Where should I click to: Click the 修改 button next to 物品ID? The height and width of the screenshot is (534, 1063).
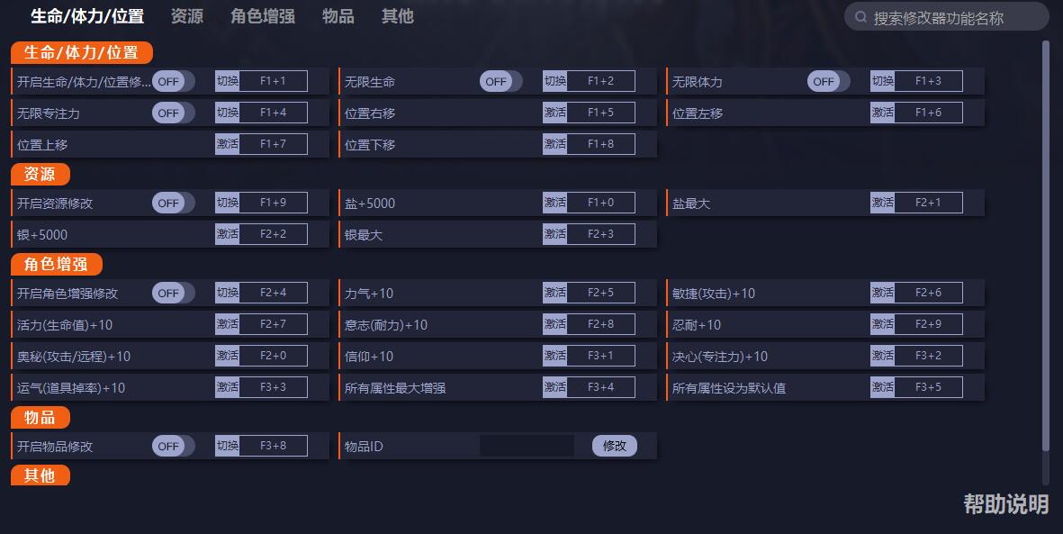(x=613, y=446)
